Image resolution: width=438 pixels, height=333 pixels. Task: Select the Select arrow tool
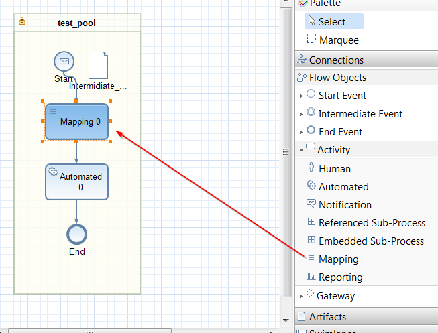coord(334,21)
